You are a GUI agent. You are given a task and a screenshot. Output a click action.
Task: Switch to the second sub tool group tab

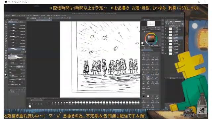click(x=21, y=22)
